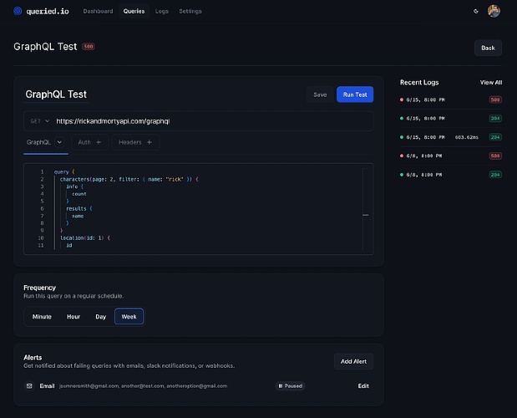Switch to the Auth tab
Viewport: 517px width, 418px height.
[x=89, y=142]
